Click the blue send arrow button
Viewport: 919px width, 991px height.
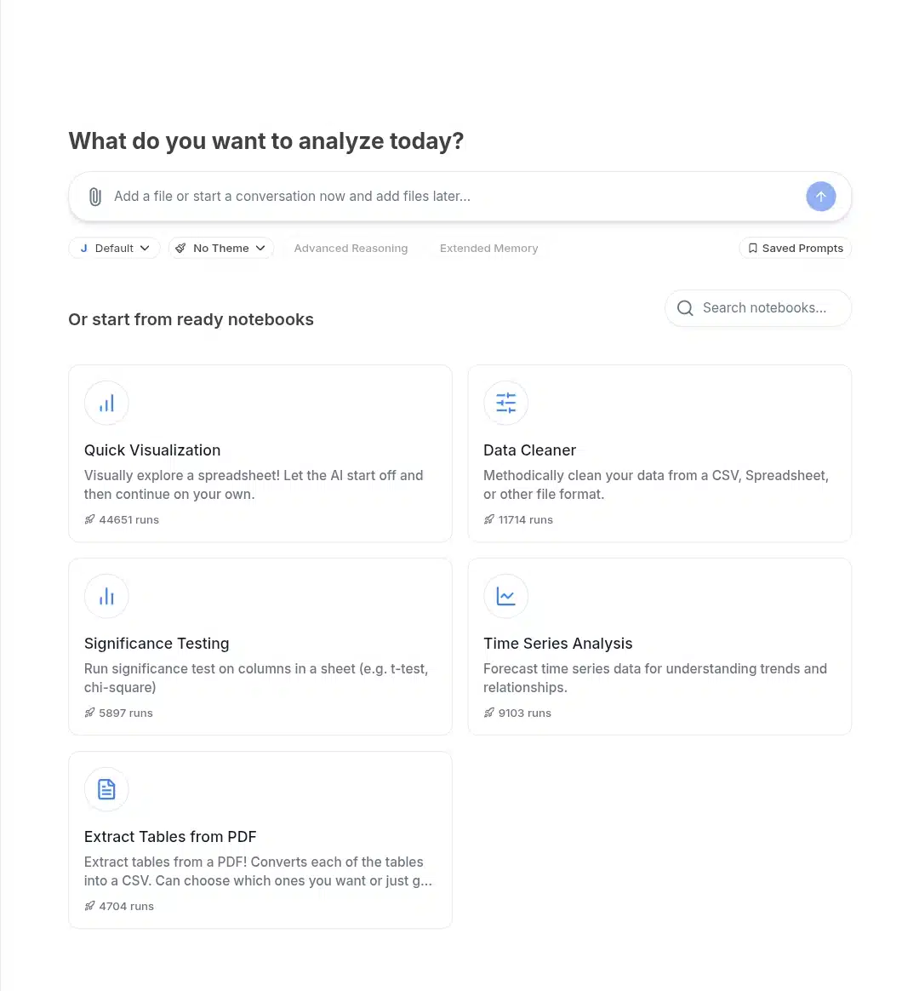[x=820, y=197]
